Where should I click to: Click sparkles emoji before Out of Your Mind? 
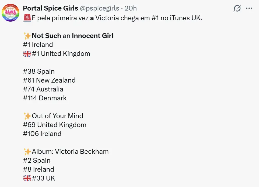27,116
